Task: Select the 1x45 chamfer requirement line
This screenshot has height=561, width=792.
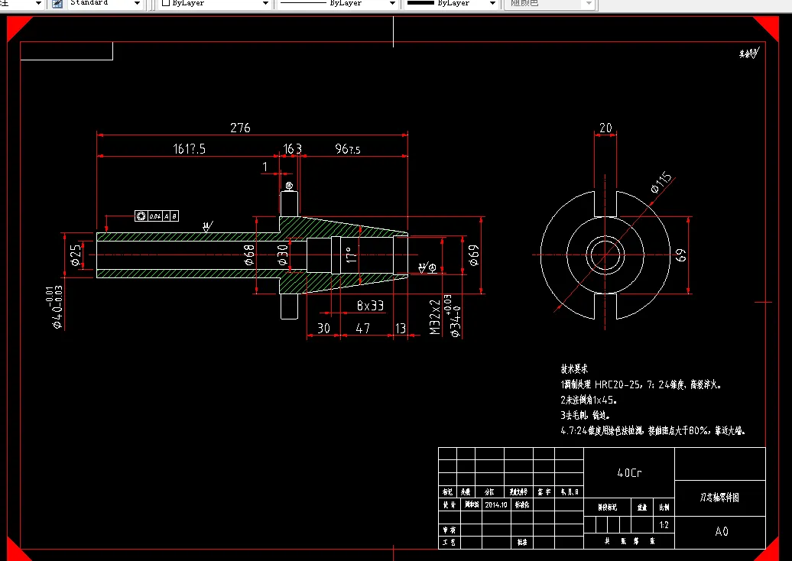Action: [x=589, y=400]
